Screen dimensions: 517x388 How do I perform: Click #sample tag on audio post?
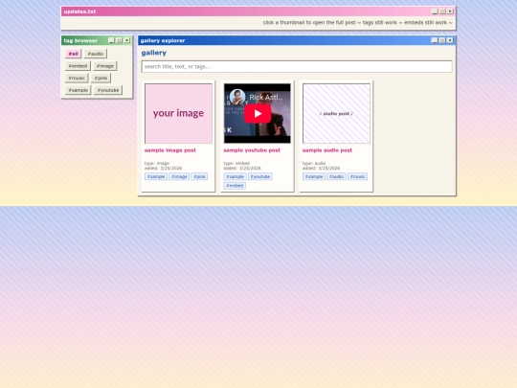coord(314,176)
